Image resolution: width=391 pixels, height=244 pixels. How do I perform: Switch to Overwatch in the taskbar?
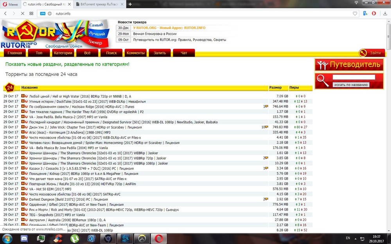pos(142,239)
